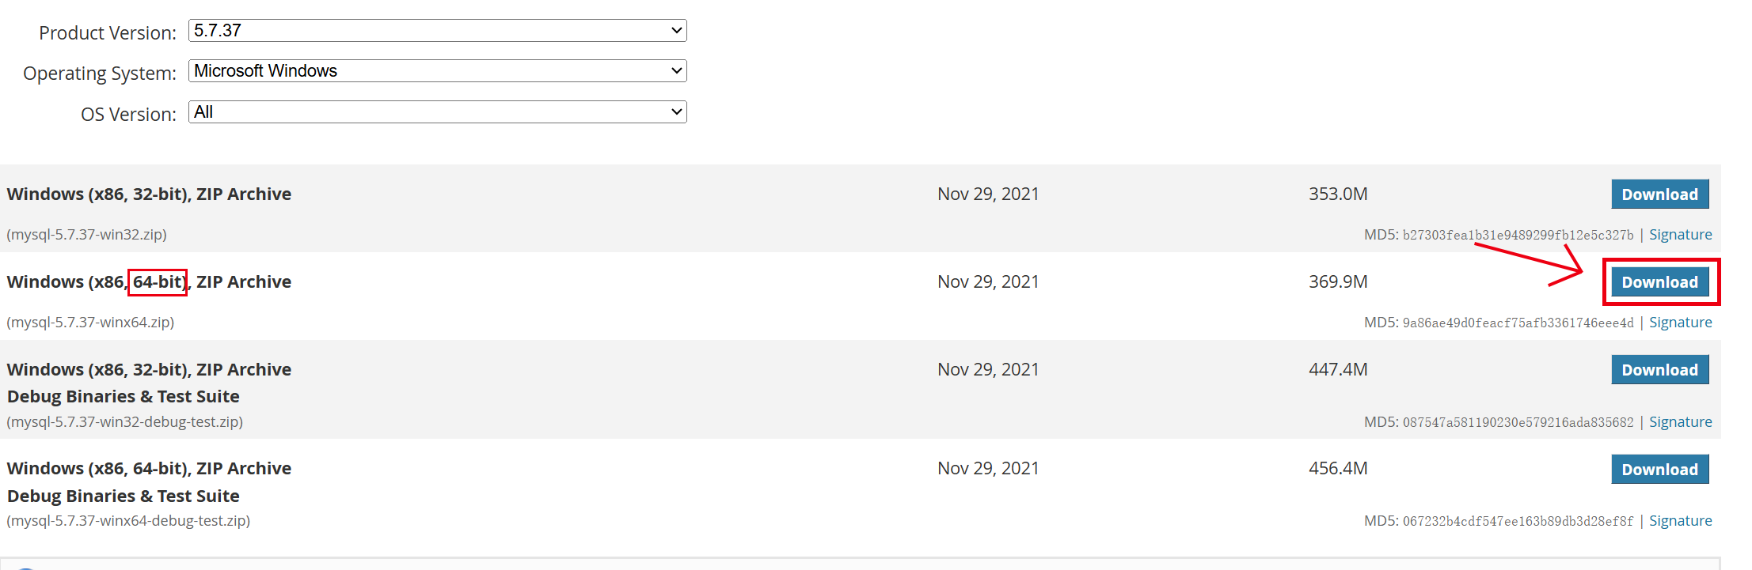Open the Product Version dropdown
Viewport: 1752px width, 570px height.
pos(437,31)
